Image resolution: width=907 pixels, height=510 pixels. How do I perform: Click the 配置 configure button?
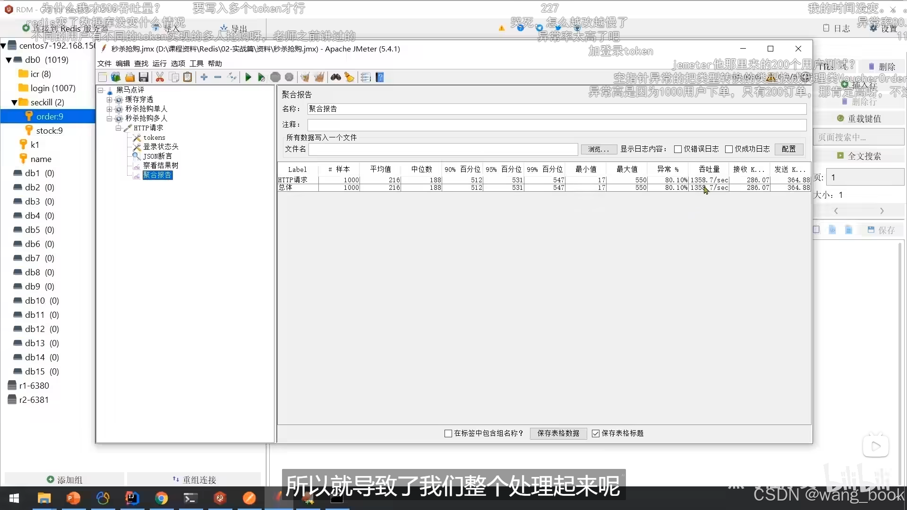[x=789, y=149]
